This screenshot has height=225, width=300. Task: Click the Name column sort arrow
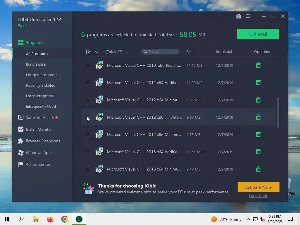[127, 52]
